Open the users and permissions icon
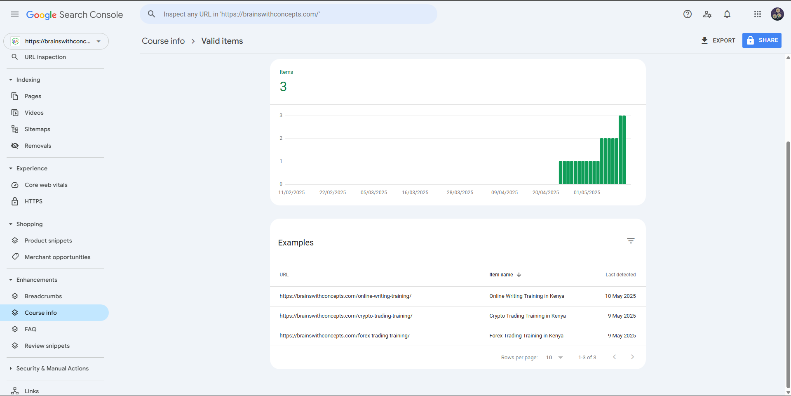 pos(707,14)
